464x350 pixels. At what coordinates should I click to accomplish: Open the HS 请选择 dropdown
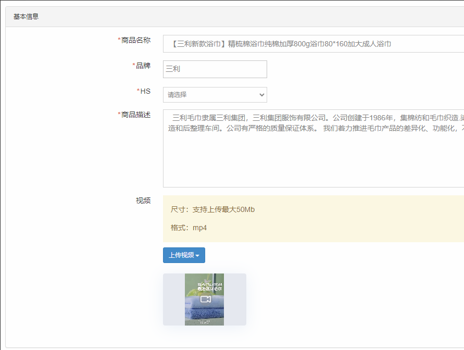pyautogui.click(x=215, y=95)
